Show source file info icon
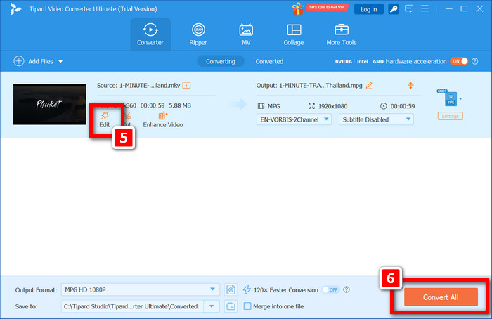Screen dimensions: 492x319 pos(186,85)
